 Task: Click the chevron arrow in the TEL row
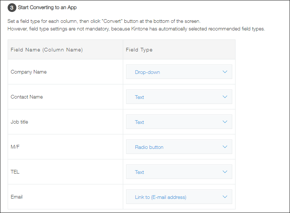point(225,172)
